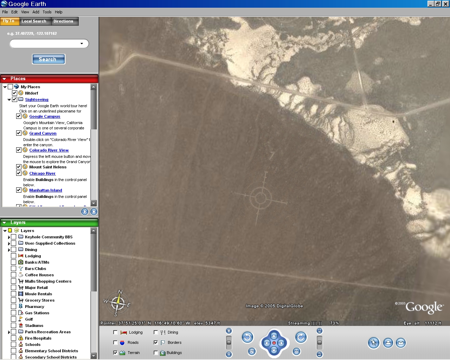Open the Colorado River View link

pyautogui.click(x=49, y=150)
